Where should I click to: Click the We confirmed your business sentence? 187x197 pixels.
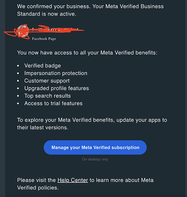click(90, 10)
